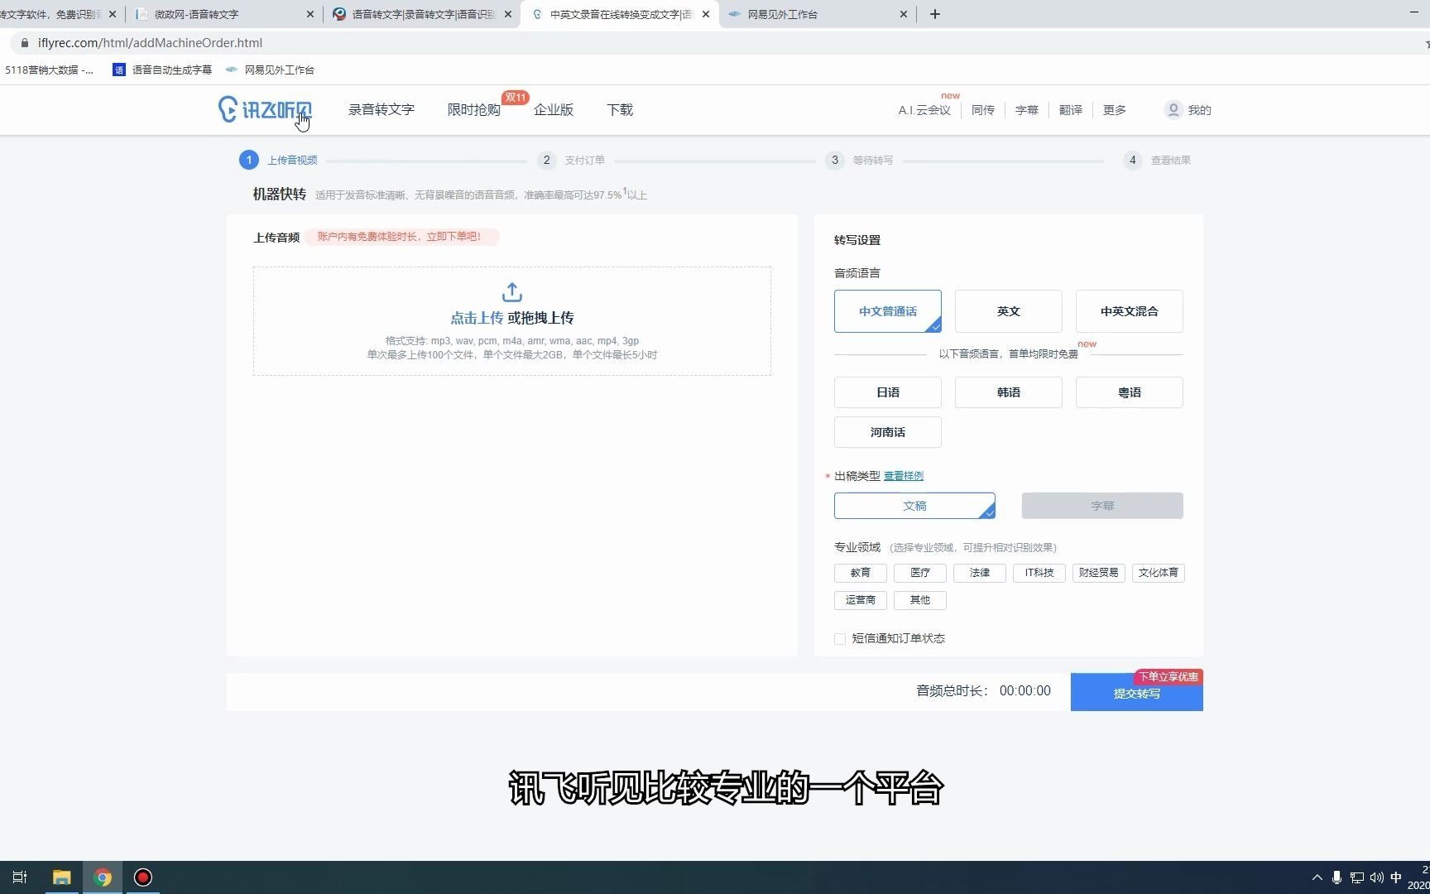This screenshot has height=894, width=1430.
Task: Open 下载 menu item
Action: click(620, 109)
